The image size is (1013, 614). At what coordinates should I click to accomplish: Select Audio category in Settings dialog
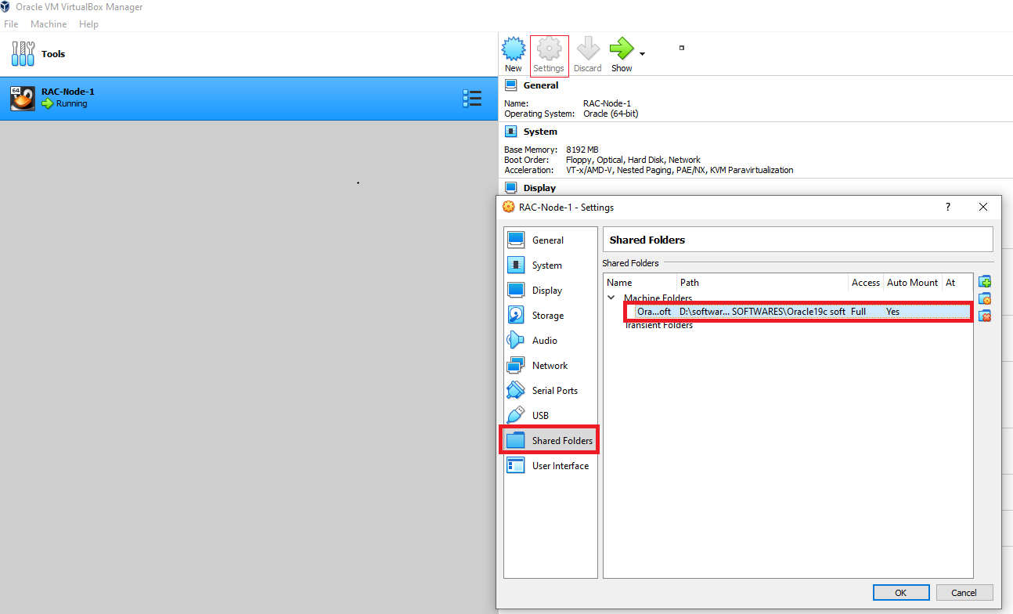550,341
